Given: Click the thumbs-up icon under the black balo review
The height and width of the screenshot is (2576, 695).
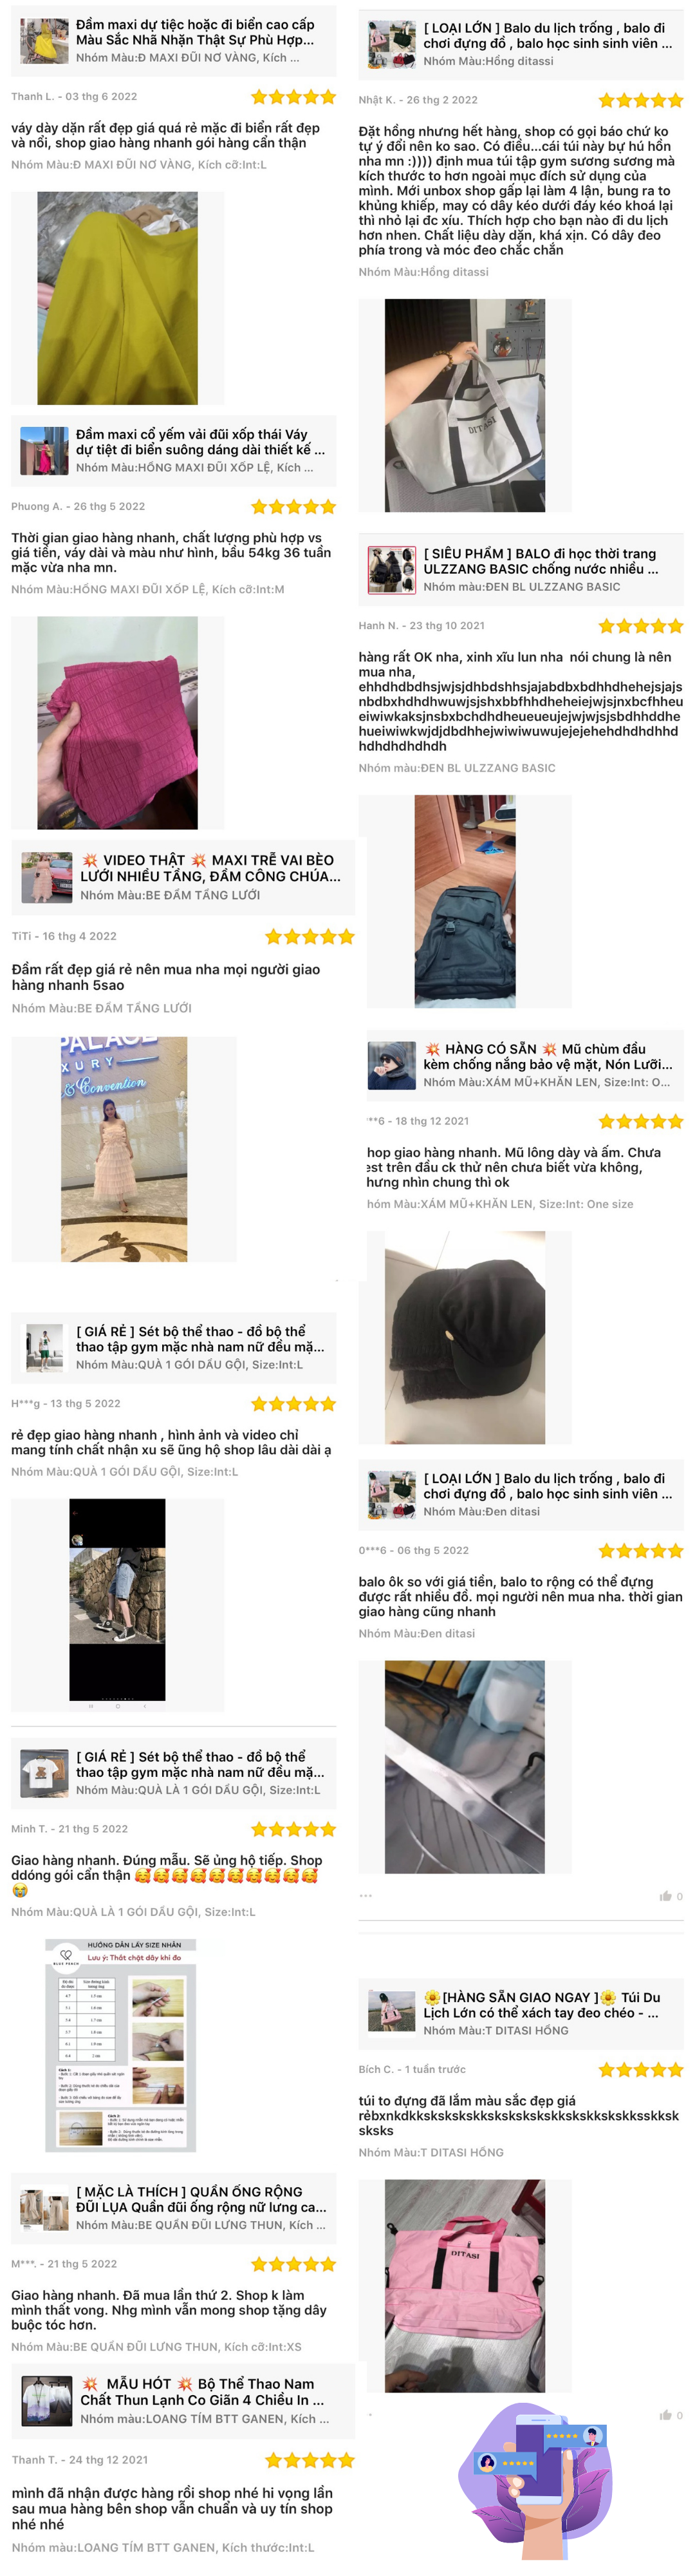Looking at the screenshot, I should click(665, 1896).
